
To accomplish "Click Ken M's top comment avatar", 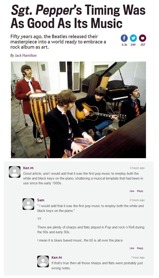I will (15, 172).
